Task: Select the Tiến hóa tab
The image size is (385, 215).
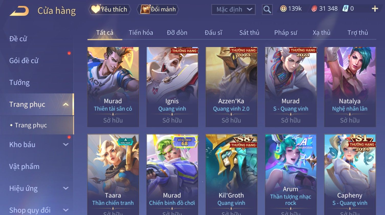Action: tap(141, 33)
